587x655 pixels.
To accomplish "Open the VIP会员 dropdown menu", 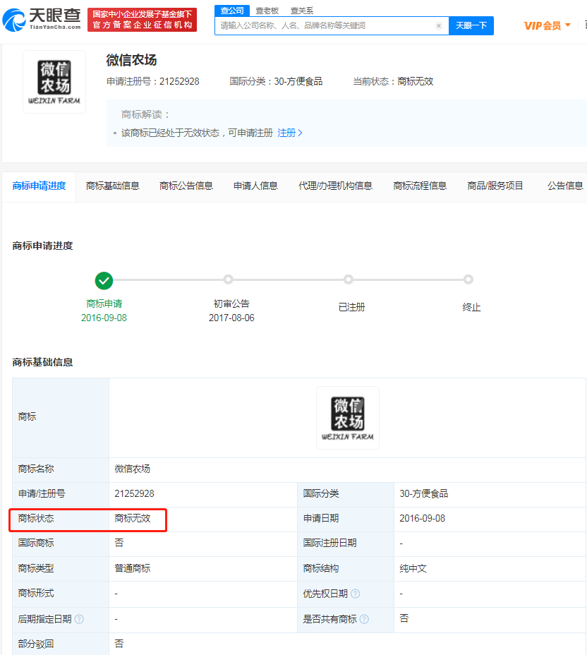I will (x=547, y=26).
